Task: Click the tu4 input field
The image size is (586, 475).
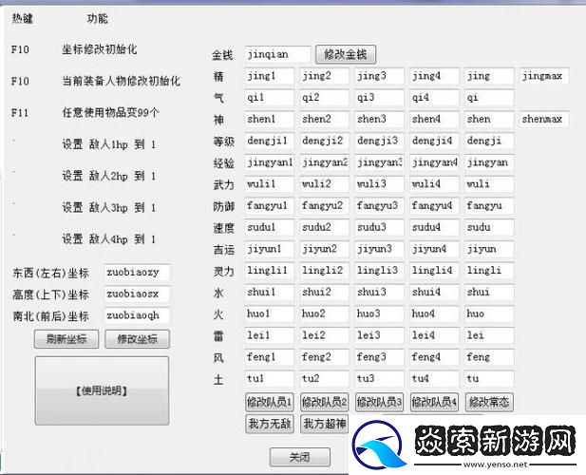Action: click(434, 379)
